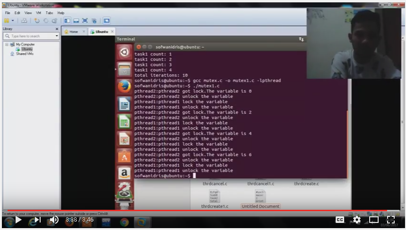
Task: Open the snapshot manager icon
Action: point(54,21)
